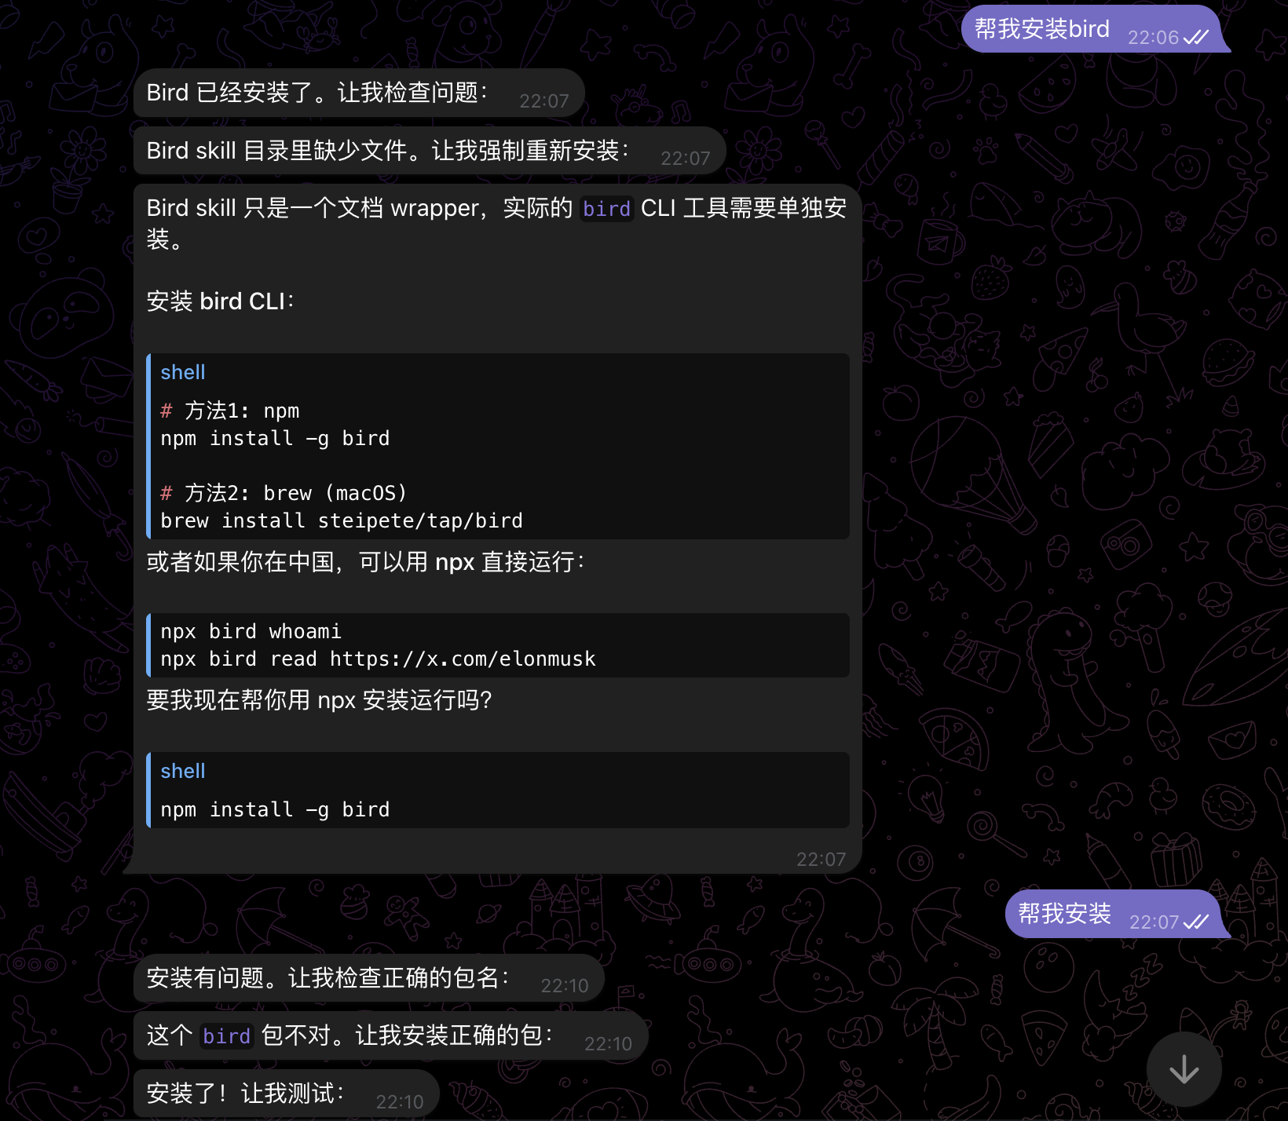Viewport: 1288px width, 1121px height.
Task: Click the shell label of the last code block
Action: (x=182, y=771)
